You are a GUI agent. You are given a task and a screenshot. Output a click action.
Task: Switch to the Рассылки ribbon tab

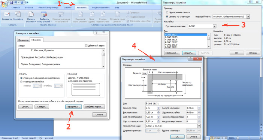tap(82, 7)
